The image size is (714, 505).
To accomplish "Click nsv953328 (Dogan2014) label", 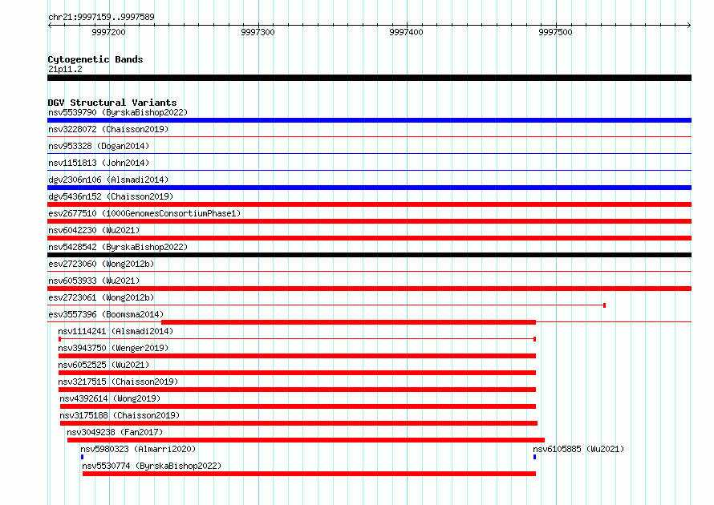I will point(99,146).
